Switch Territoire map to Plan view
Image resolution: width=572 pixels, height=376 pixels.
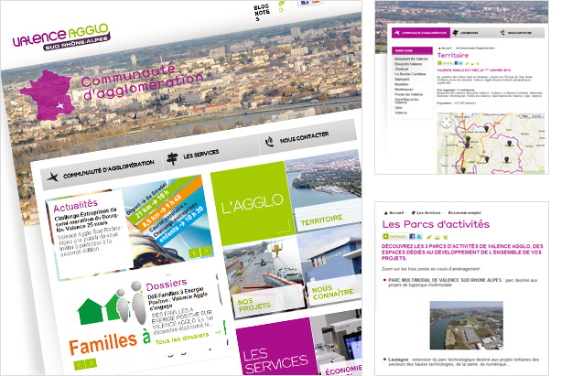coord(524,116)
